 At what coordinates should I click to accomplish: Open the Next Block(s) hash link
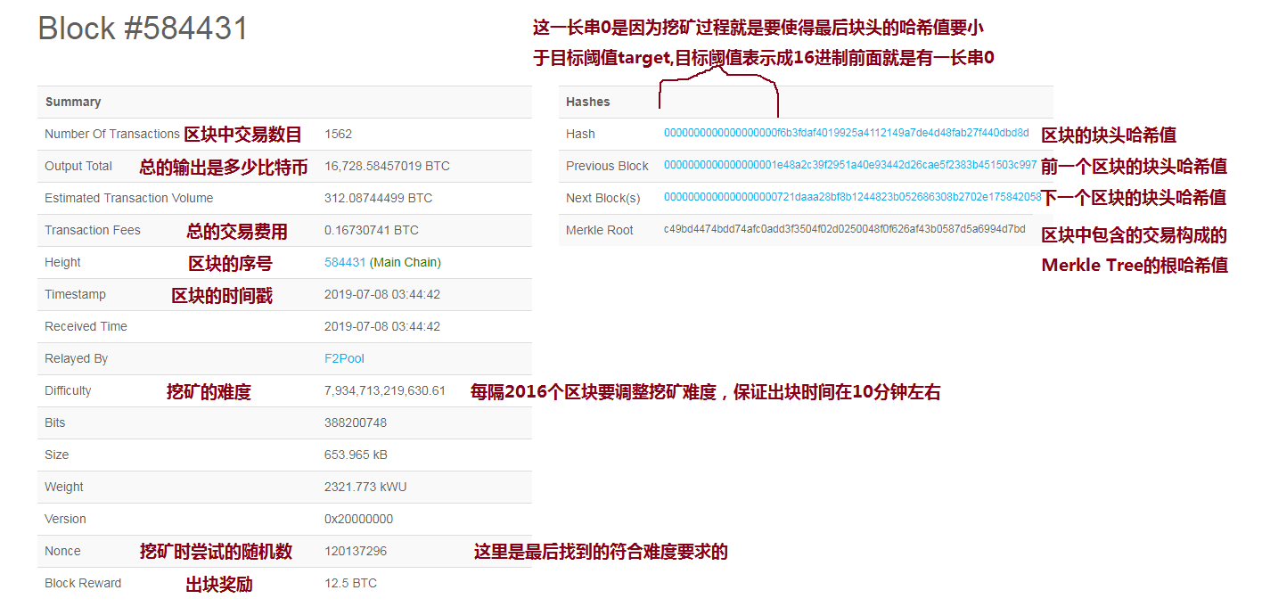853,198
